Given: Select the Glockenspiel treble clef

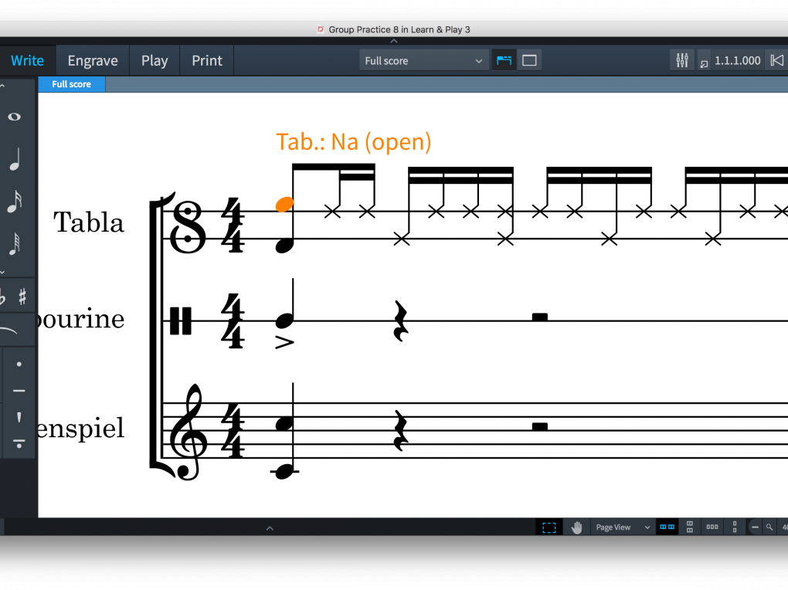Looking at the screenshot, I should [x=188, y=431].
